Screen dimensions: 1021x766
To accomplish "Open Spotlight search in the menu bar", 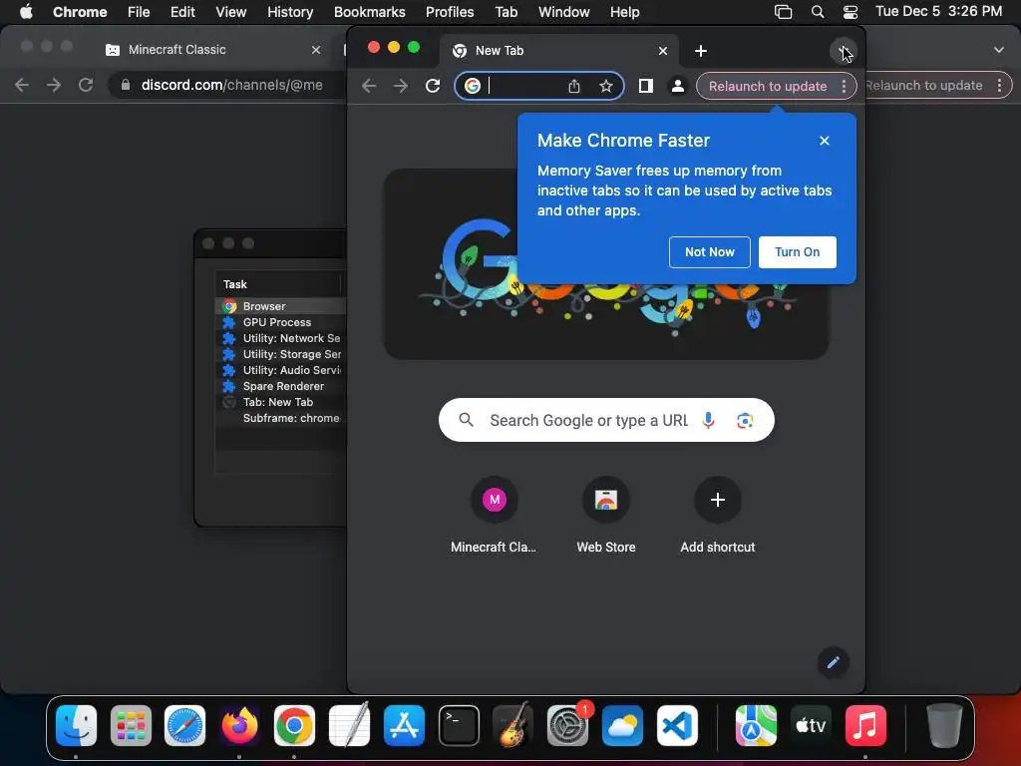I will click(x=818, y=12).
